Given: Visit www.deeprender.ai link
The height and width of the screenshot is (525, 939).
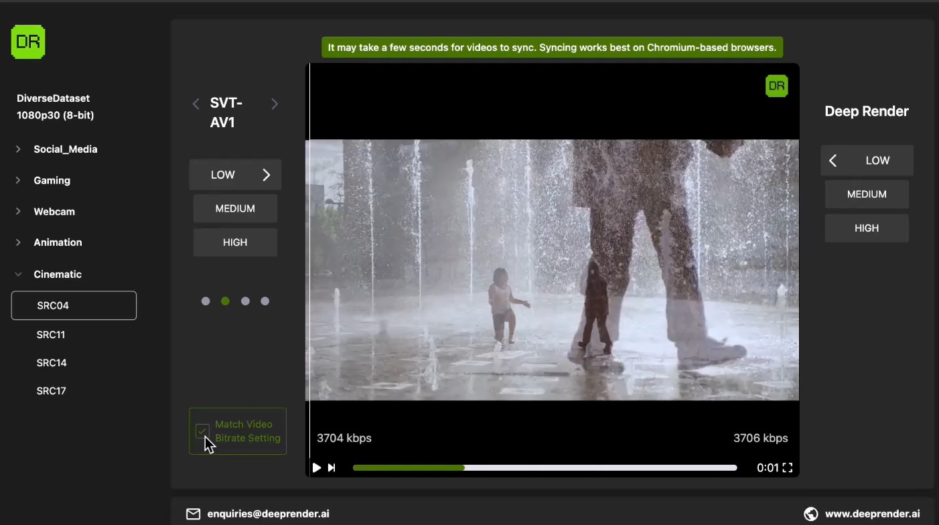Looking at the screenshot, I should [x=872, y=514].
